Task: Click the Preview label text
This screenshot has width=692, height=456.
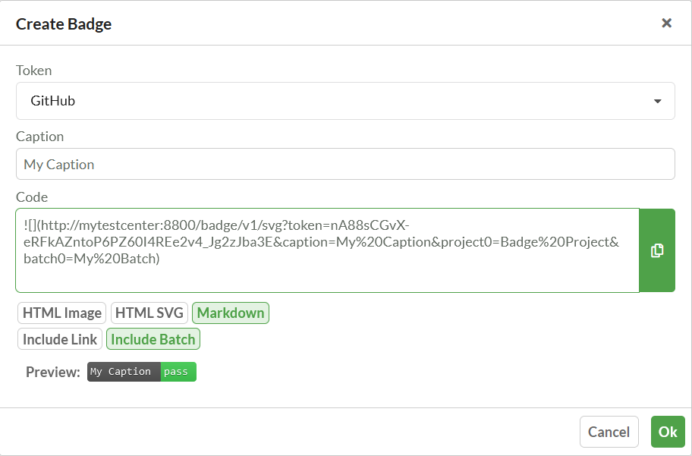Action: (53, 372)
